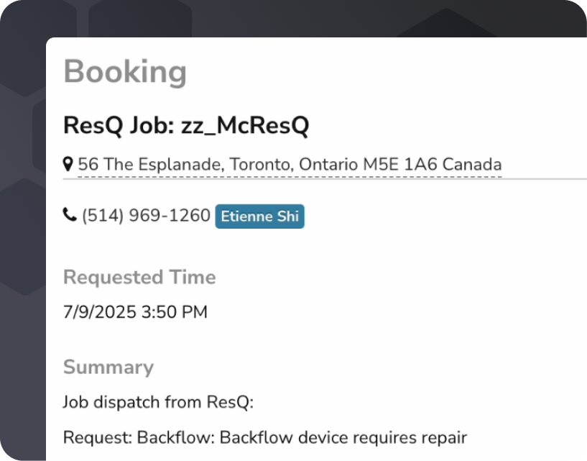Open the 56 The Esplanade address link
This screenshot has height=461, width=587.
290,165
